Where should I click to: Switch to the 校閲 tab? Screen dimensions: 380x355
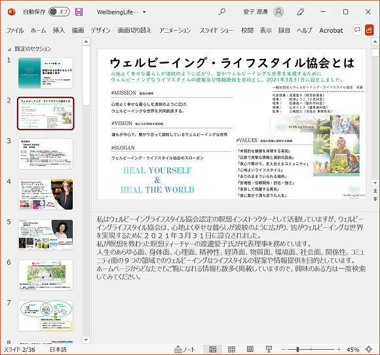(x=247, y=30)
